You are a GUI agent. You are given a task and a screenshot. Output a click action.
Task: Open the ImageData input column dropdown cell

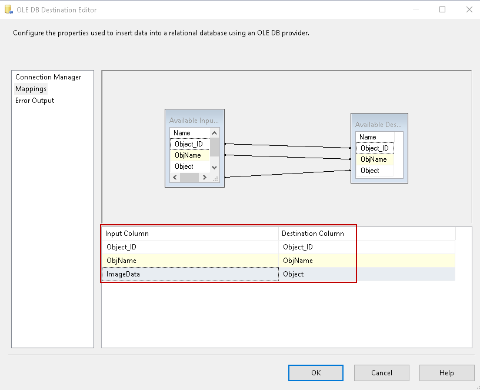[191, 274]
